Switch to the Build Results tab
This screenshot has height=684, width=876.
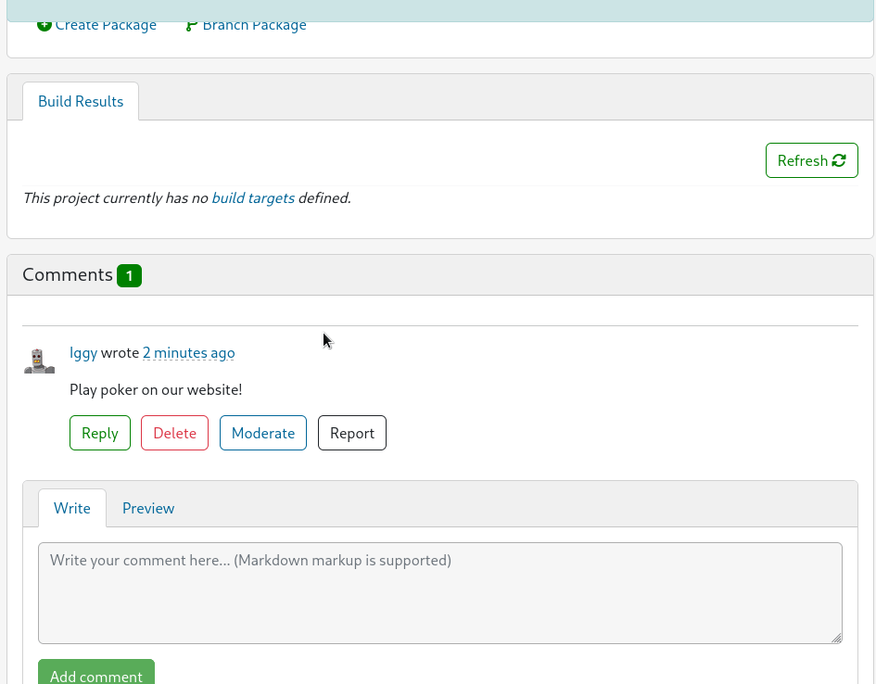tap(81, 101)
